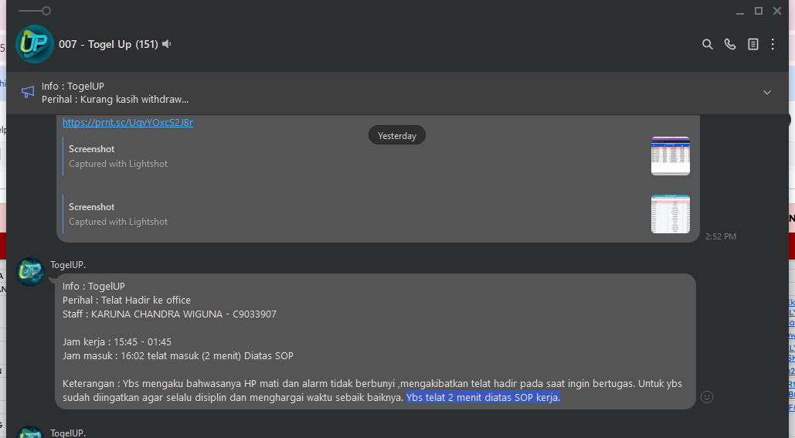Click the second Screenshot link preview title
Viewport: 795px width, 438px height.
click(x=92, y=207)
